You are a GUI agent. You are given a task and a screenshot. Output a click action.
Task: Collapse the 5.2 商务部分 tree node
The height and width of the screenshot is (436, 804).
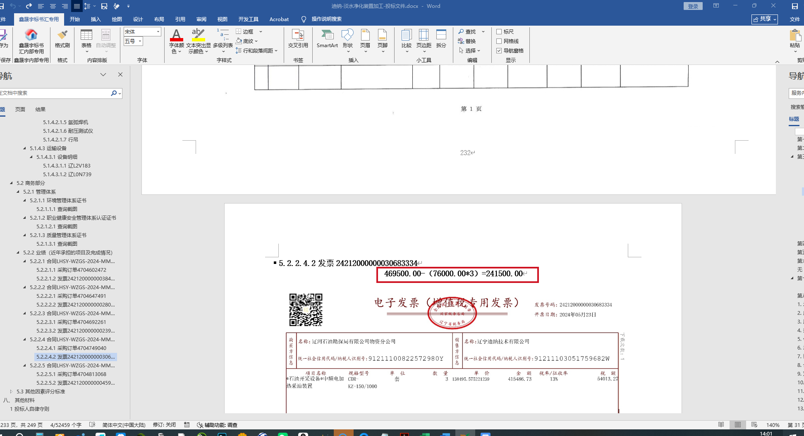click(11, 183)
